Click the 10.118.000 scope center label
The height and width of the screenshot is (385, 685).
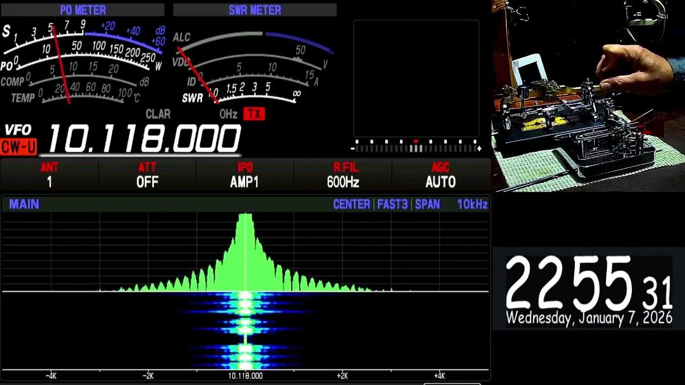(245, 376)
